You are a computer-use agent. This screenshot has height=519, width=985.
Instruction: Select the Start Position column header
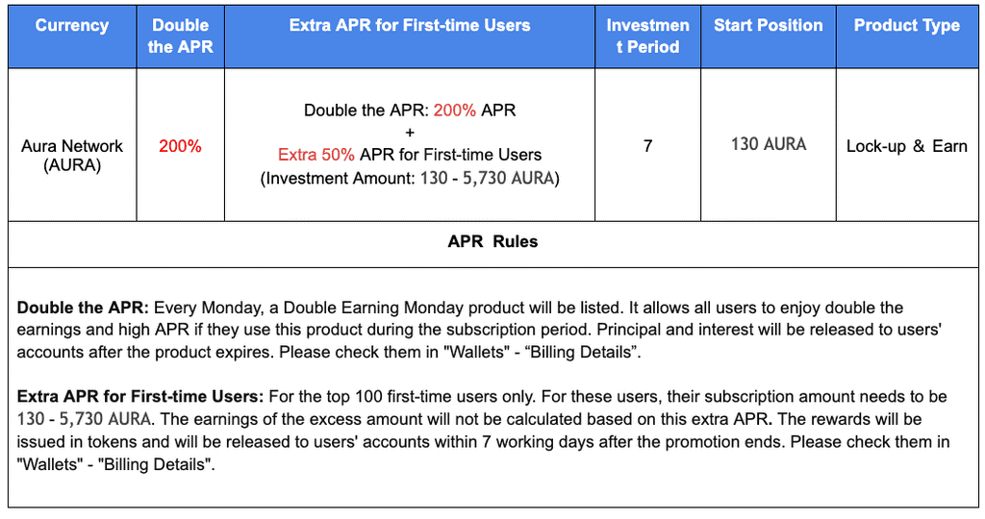point(768,26)
